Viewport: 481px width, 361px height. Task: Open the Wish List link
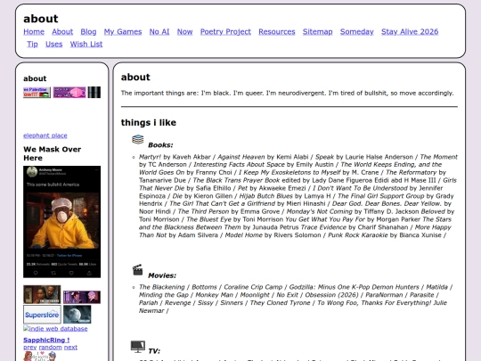point(86,44)
